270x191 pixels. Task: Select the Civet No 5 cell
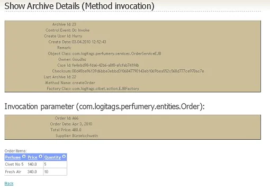click(x=14, y=164)
